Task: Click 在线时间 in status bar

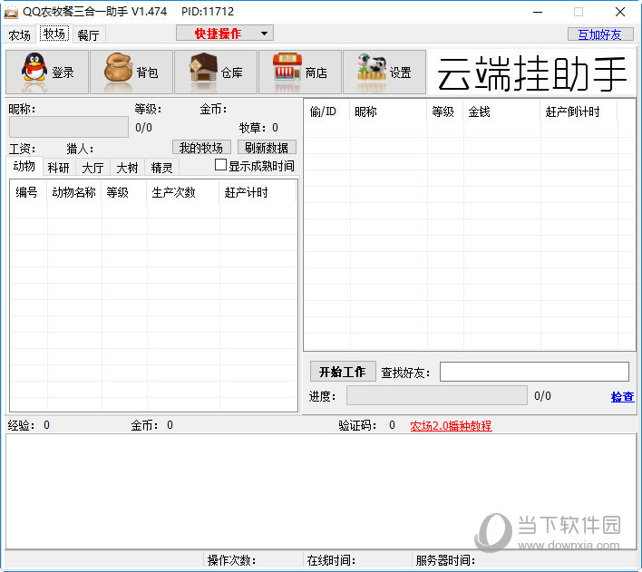Action: (331, 560)
